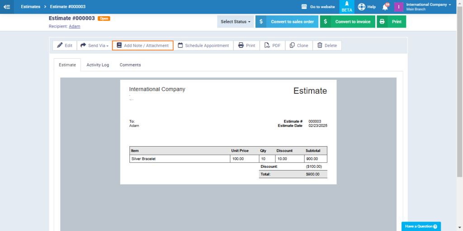The width and height of the screenshot is (463, 231).
Task: Click the back arrow menu icon
Action: coord(7,7)
